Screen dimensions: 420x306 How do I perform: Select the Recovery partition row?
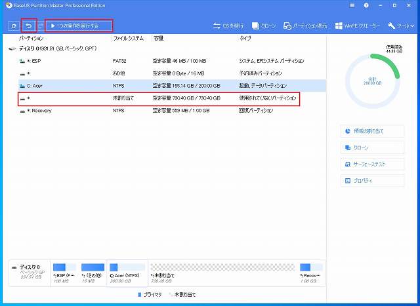tap(172, 111)
